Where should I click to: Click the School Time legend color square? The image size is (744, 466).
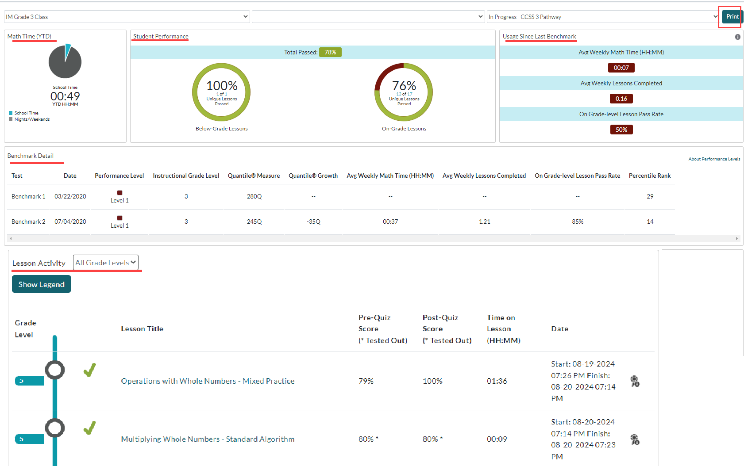(11, 113)
